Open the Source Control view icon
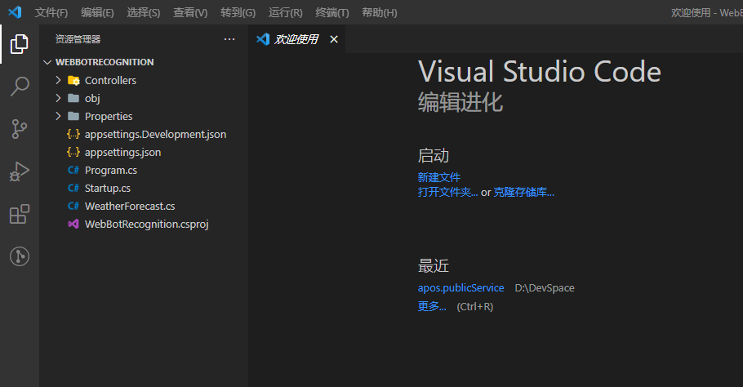Viewport: 743px width, 387px height. [20, 129]
